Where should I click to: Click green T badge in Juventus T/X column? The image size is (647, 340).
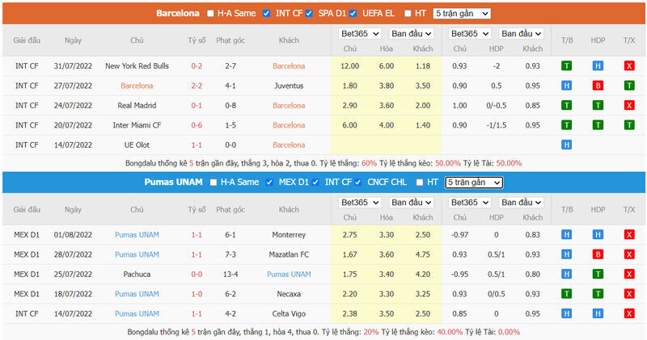point(629,86)
